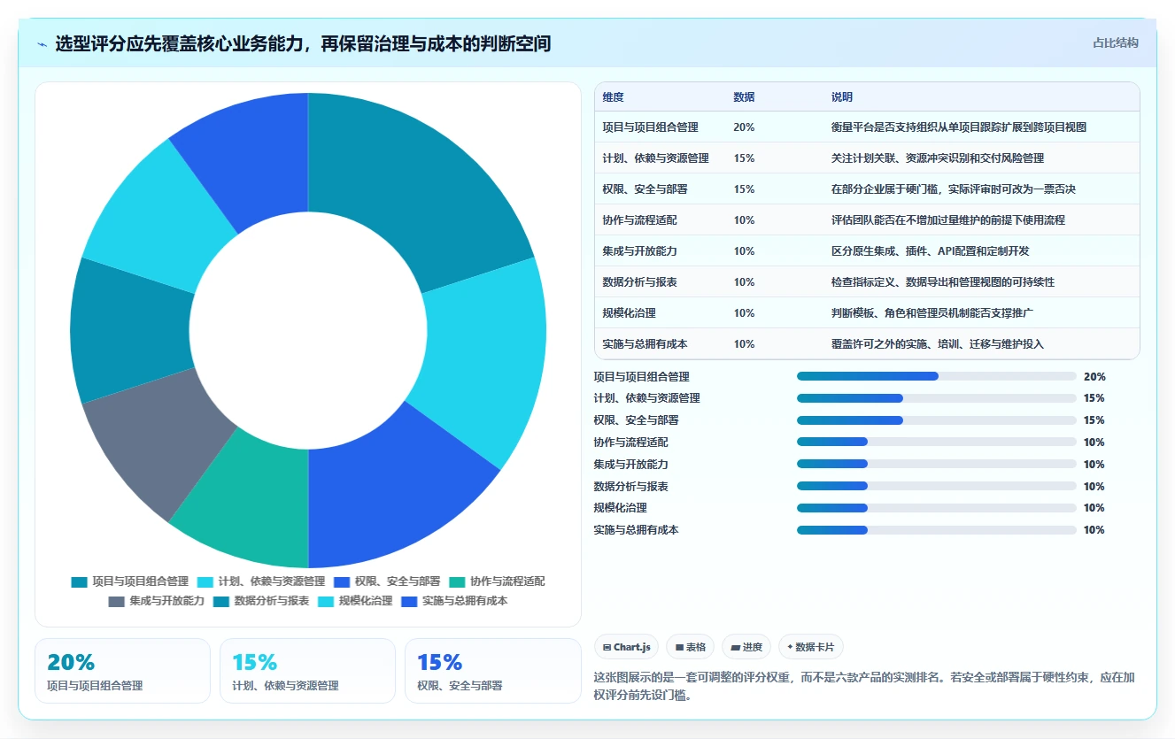Click table cell 计划、依赖与资源管理
Image resolution: width=1175 pixels, height=739 pixels.
click(655, 158)
